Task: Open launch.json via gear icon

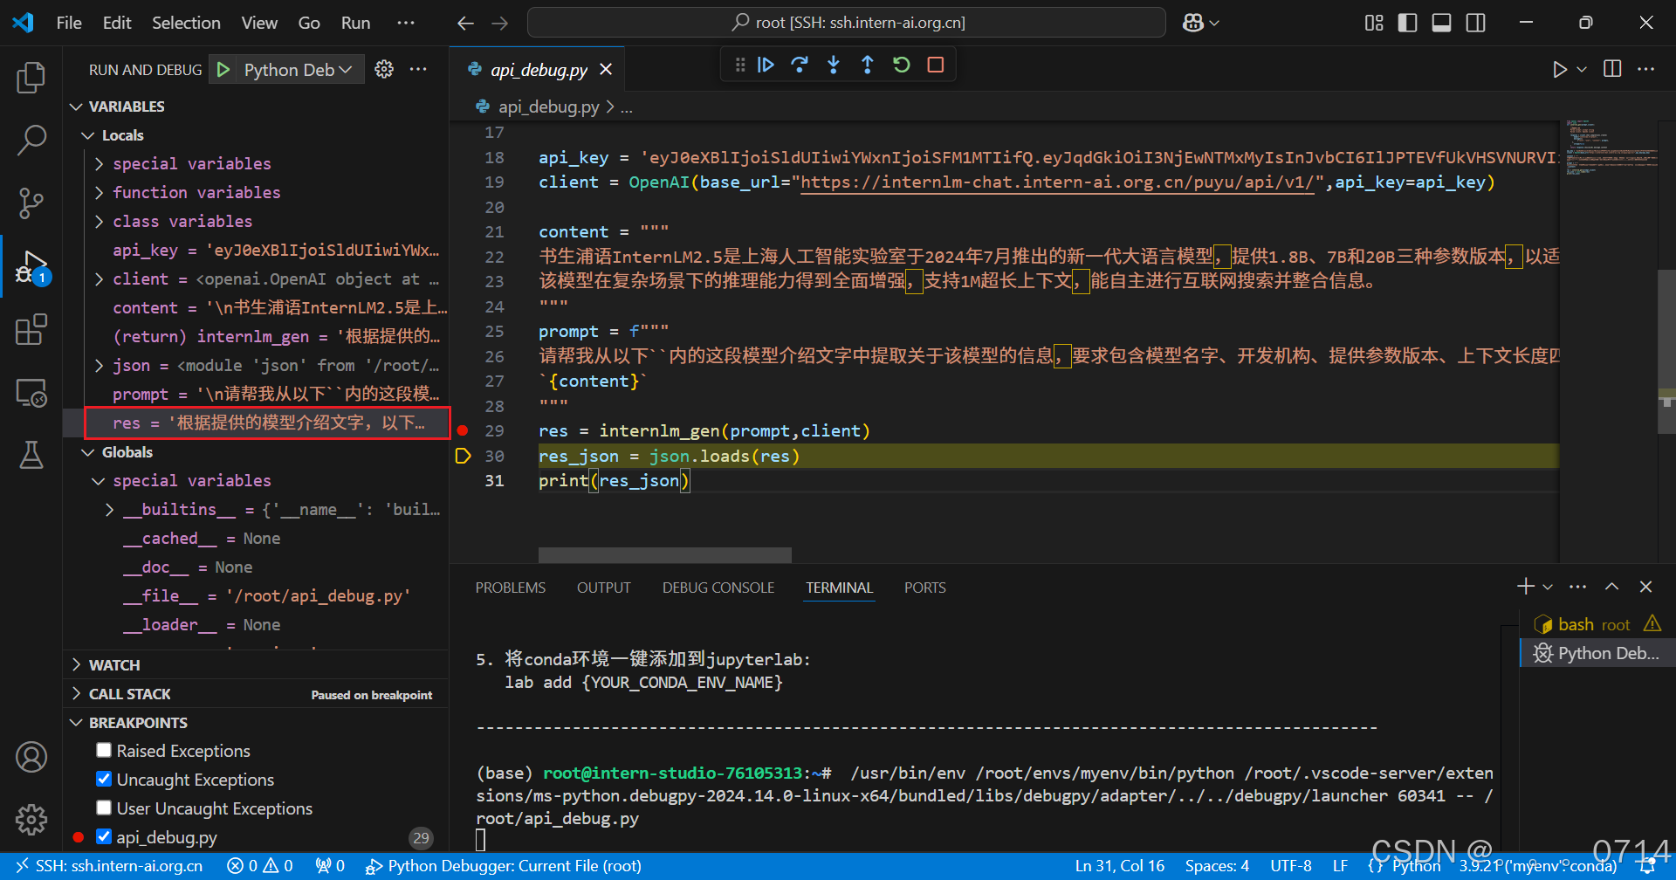Action: 384,69
